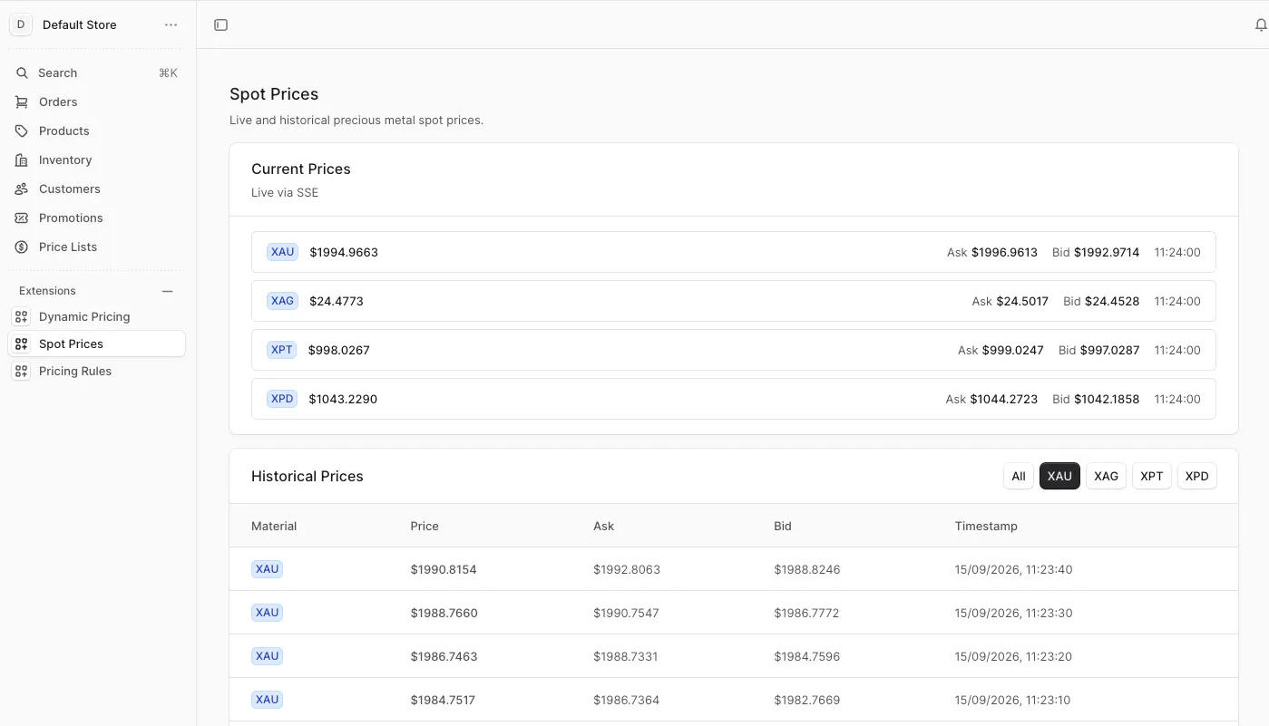
Task: Click the XAG badge in Current Prices
Action: [282, 301]
